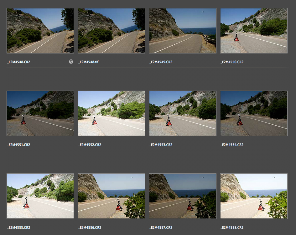Image resolution: width=296 pixels, height=235 pixels.
Task: Select the _E2M4555.CR2 thumbnail image
Action: tap(40, 196)
